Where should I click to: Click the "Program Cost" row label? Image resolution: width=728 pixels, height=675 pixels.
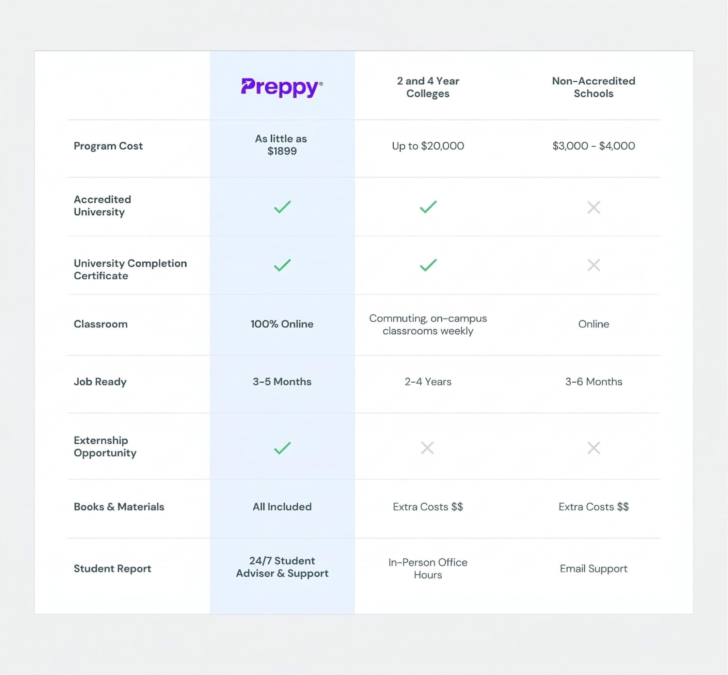click(108, 146)
